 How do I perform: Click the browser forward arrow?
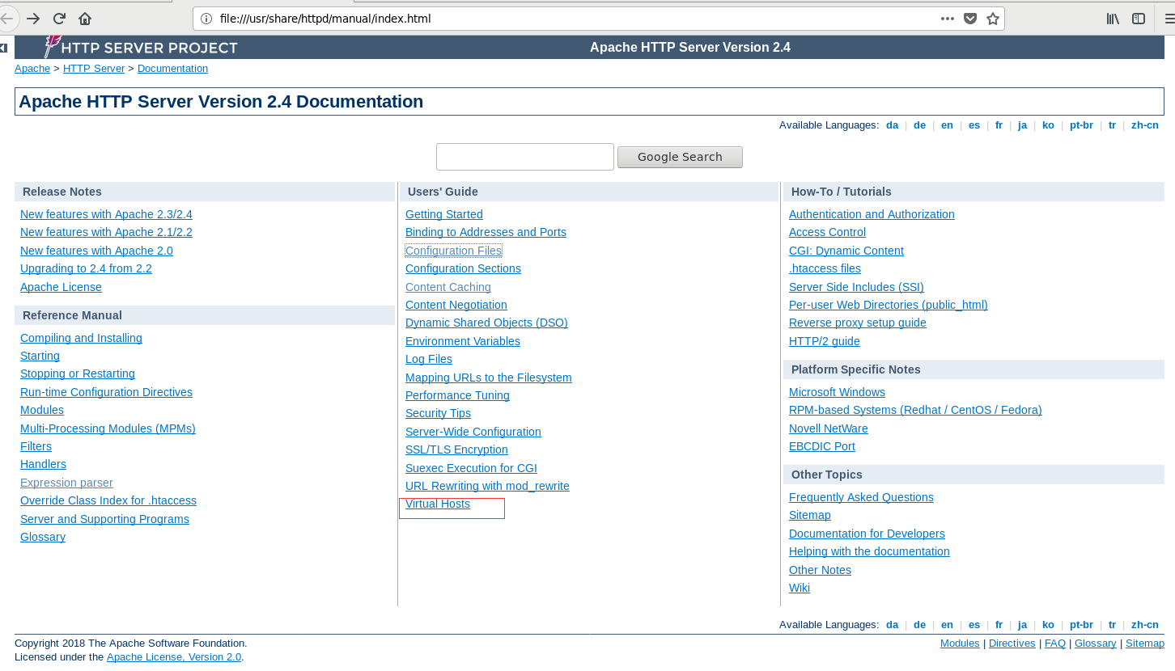[x=33, y=18]
